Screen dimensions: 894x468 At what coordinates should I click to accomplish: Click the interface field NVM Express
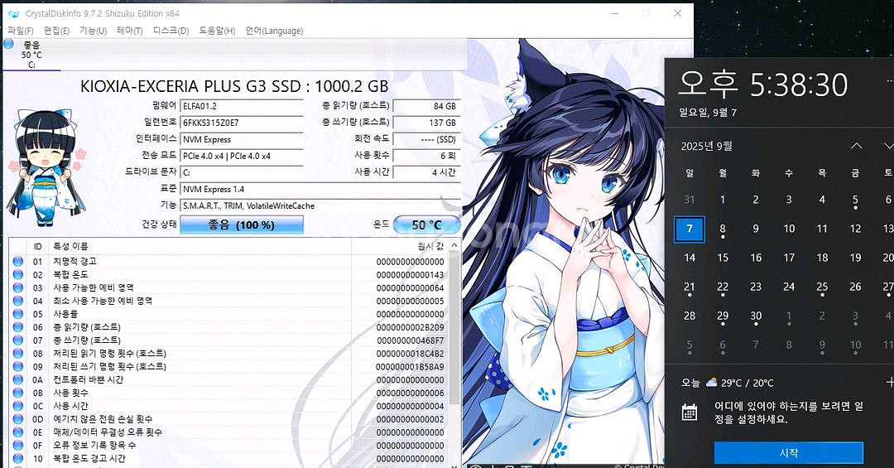tap(242, 139)
